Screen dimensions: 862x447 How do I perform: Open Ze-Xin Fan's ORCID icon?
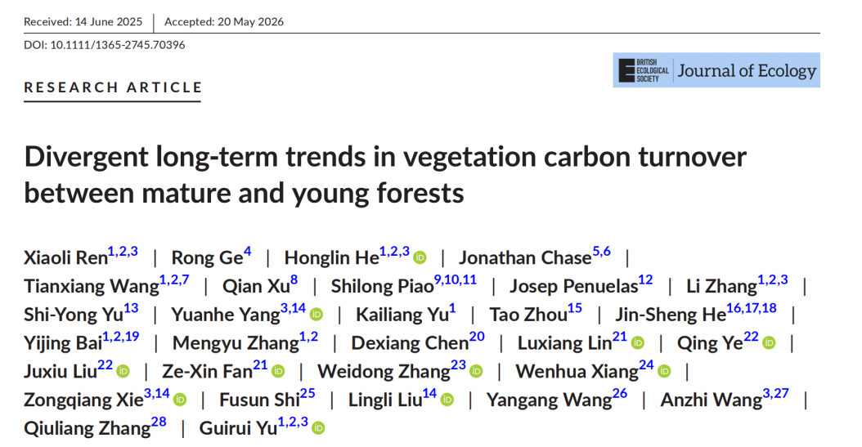[x=278, y=372]
